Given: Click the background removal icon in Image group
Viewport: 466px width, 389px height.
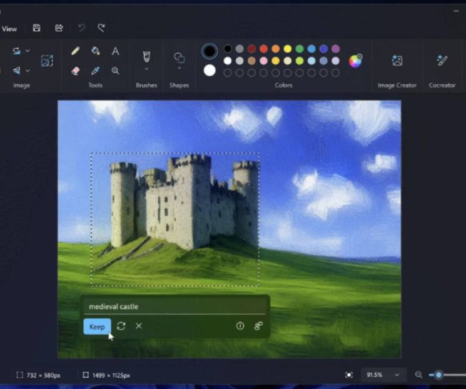Looking at the screenshot, I should coord(47,61).
